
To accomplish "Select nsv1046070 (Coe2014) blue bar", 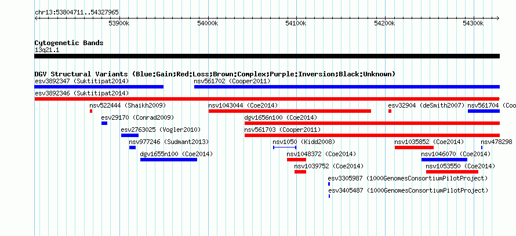I will tap(444, 160).
